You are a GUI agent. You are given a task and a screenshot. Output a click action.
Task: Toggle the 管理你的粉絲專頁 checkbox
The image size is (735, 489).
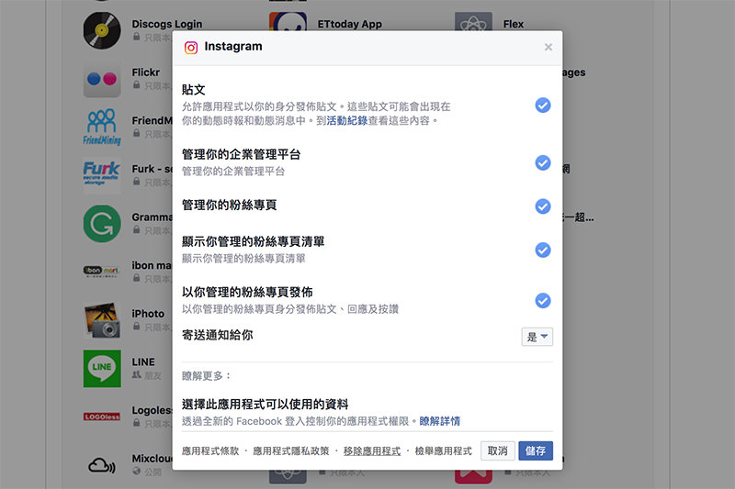pos(543,206)
